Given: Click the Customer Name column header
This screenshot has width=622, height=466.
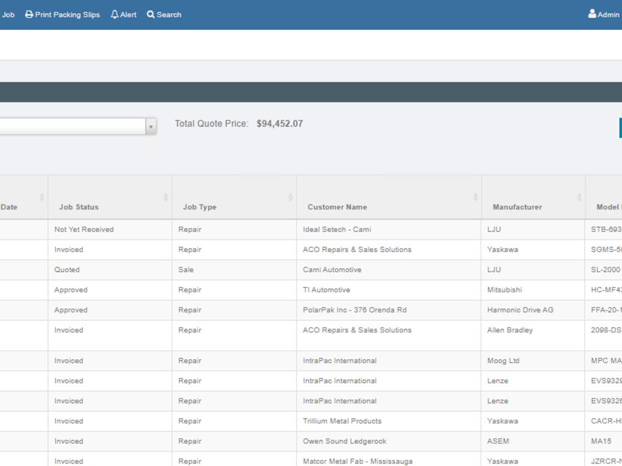Looking at the screenshot, I should [337, 207].
